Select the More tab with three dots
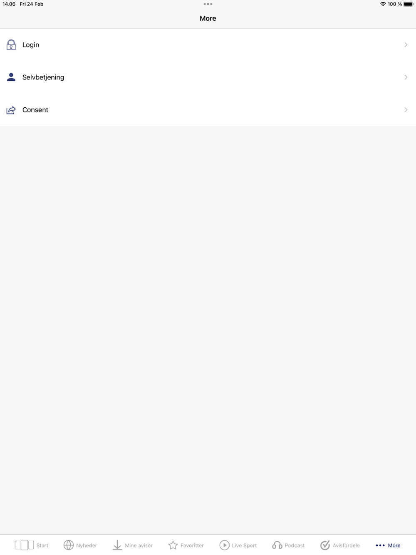416x555 pixels. (x=388, y=545)
